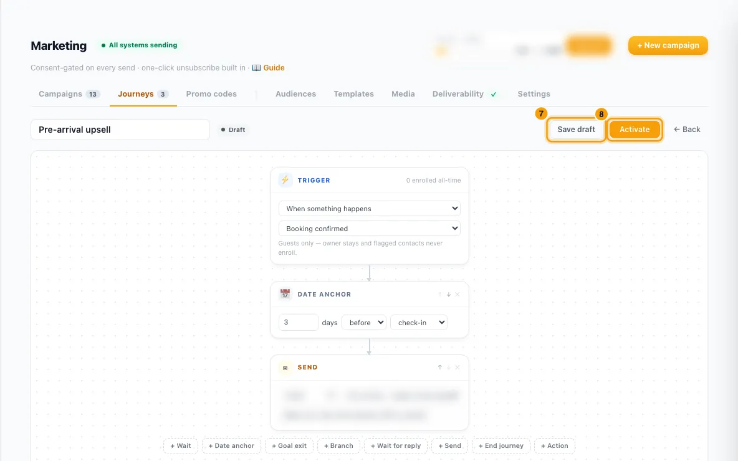738x461 pixels.
Task: Move the Date Anchor step up
Action: click(439, 295)
